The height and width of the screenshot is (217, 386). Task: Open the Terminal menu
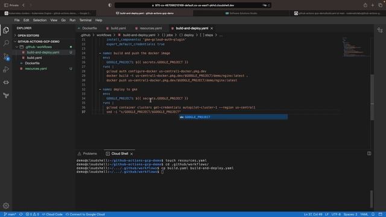[85, 20]
